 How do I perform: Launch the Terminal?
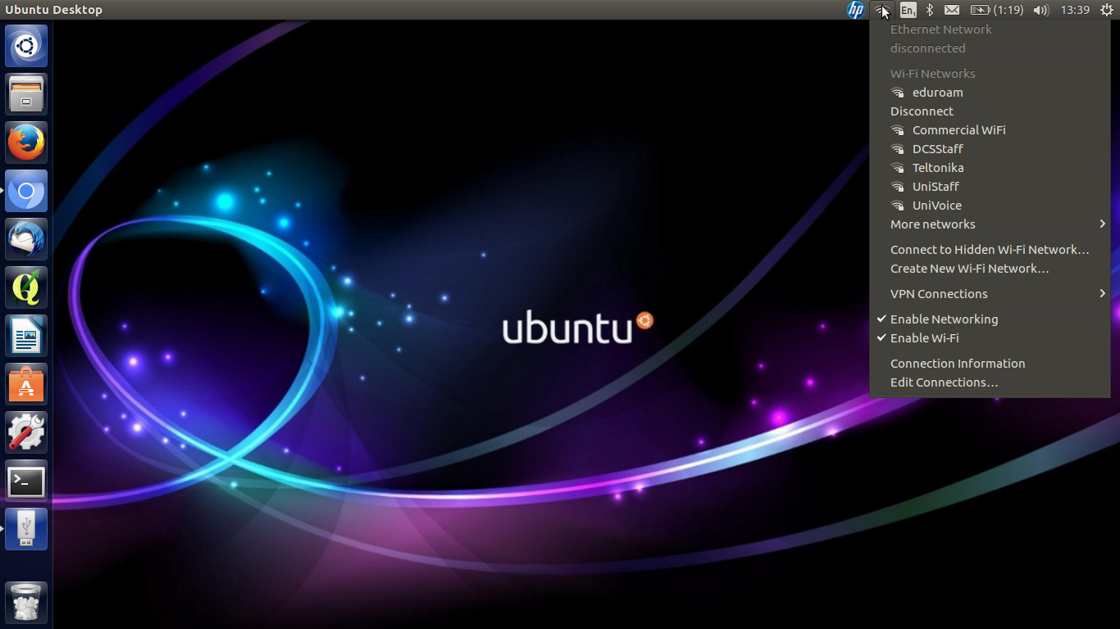pos(26,481)
